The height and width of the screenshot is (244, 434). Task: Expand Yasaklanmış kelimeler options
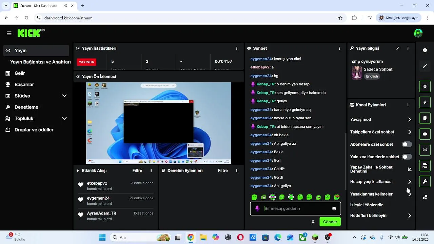click(410, 194)
